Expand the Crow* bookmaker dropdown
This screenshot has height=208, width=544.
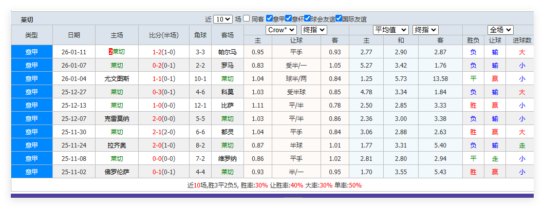click(x=282, y=30)
